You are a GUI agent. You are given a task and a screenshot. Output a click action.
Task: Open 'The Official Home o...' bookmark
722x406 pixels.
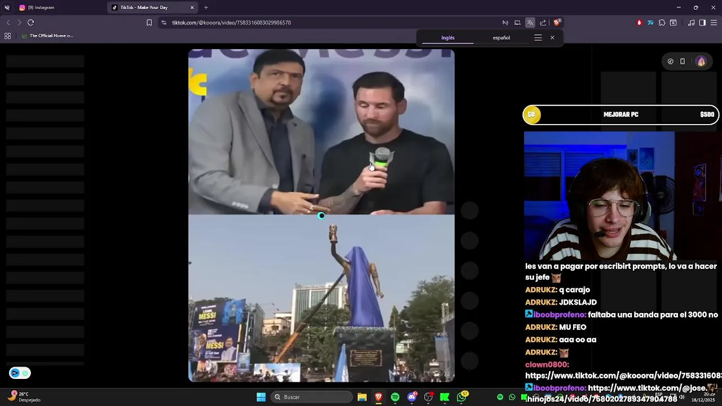click(x=47, y=36)
